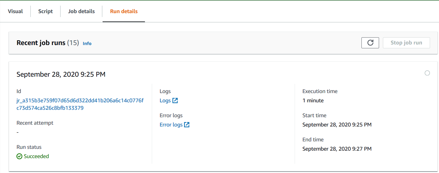Open the job run Id link starting with jr_a315b3e

80,104
